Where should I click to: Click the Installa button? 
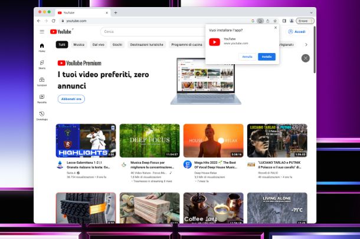point(267,57)
